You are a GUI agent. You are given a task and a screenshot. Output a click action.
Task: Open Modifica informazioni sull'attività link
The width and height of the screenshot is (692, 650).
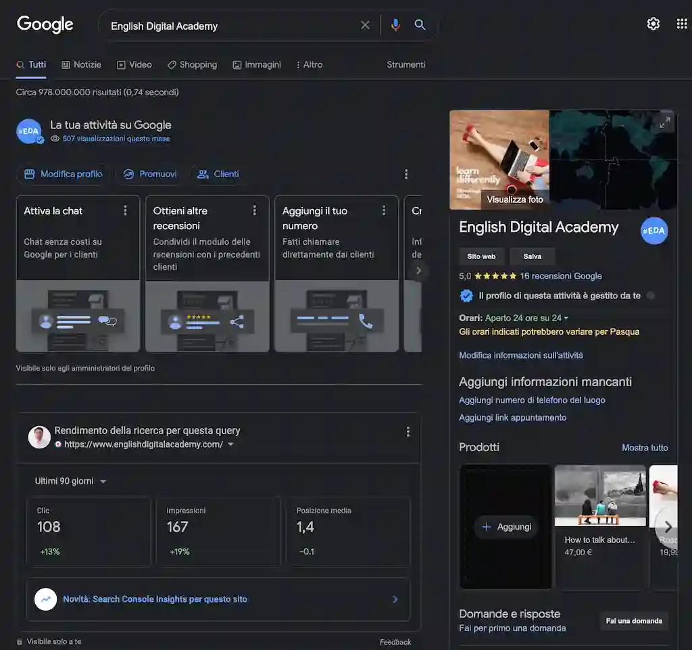tap(521, 355)
